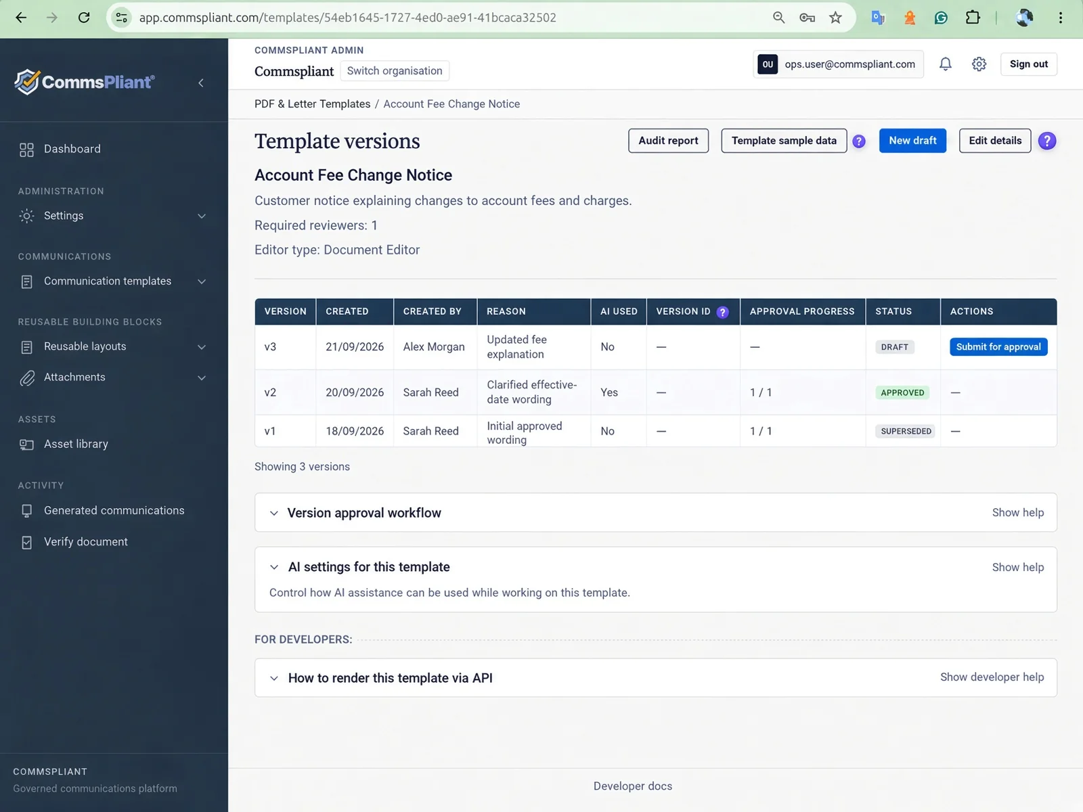The width and height of the screenshot is (1083, 812).
Task: Click Edit details button
Action: [x=995, y=141]
